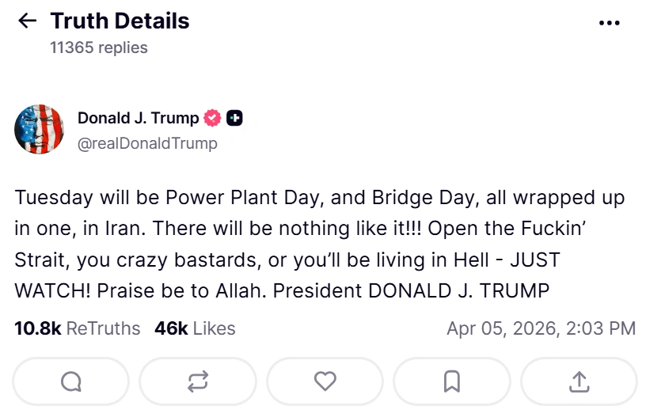Click the black plus badge icon
This screenshot has height=417, width=646.
tap(234, 119)
